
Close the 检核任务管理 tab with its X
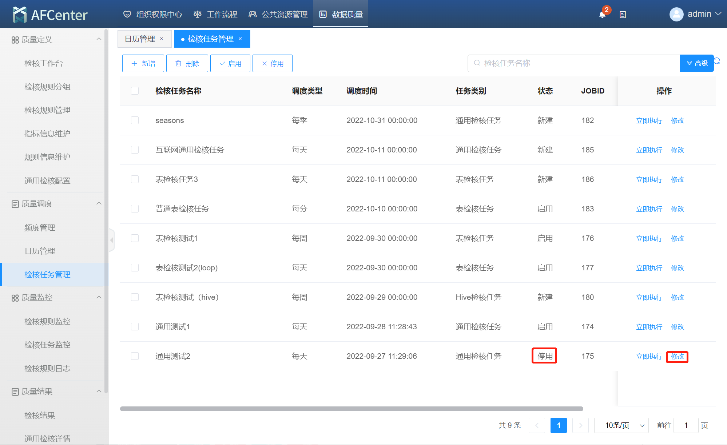(x=240, y=39)
